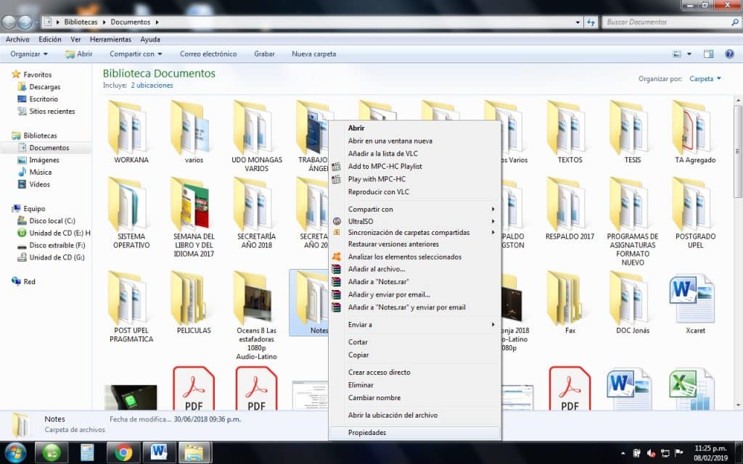
Task: Open the 'Herramientas' menu
Action: [x=110, y=39]
